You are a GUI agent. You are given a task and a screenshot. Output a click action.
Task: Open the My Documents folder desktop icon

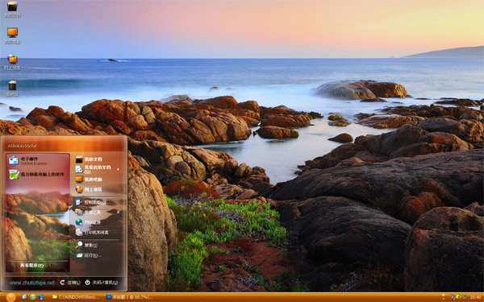tap(12, 9)
